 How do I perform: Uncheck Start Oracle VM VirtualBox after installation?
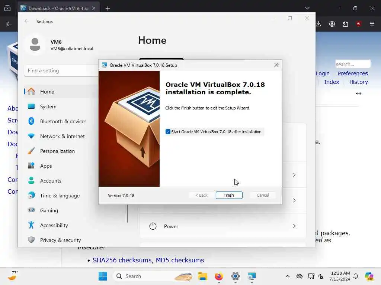(x=168, y=132)
